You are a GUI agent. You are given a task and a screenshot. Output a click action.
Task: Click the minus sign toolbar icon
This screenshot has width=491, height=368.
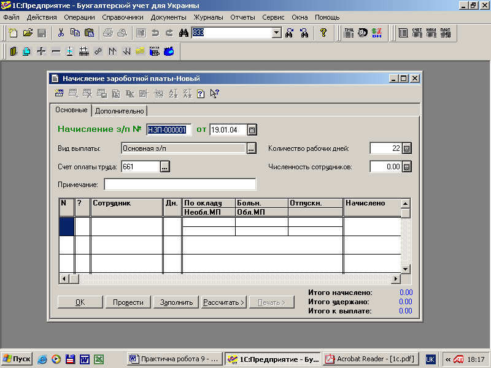(x=56, y=51)
